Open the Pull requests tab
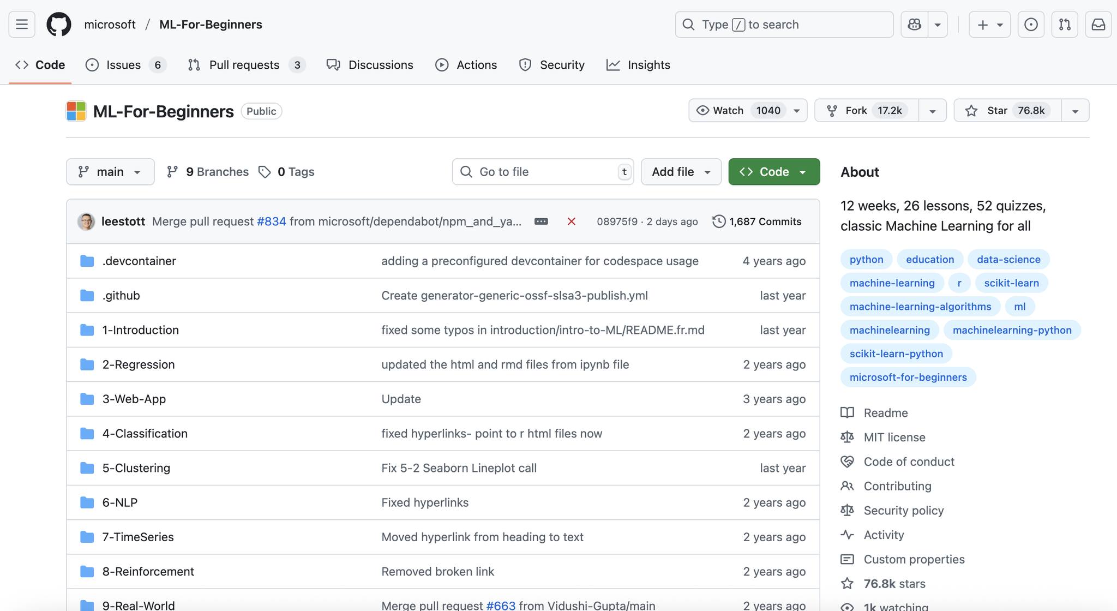The image size is (1117, 611). [247, 65]
